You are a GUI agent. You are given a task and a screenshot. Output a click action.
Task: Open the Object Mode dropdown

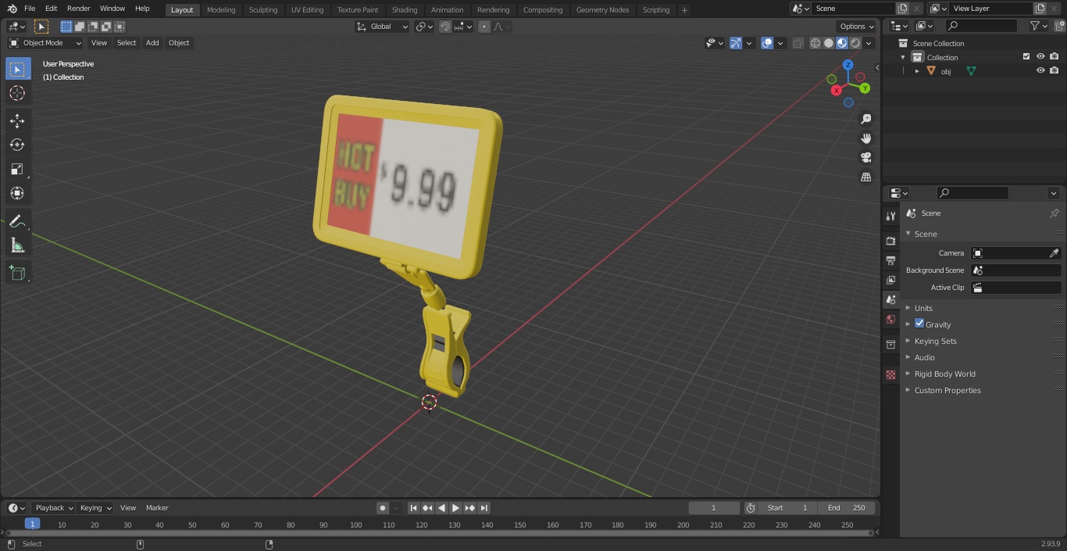coord(45,43)
